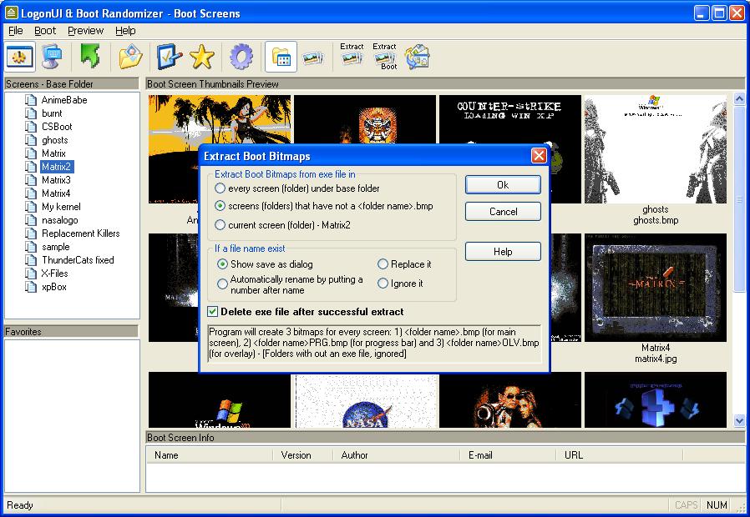Click the Version column header
Viewport: 750px width, 517px height.
point(303,455)
